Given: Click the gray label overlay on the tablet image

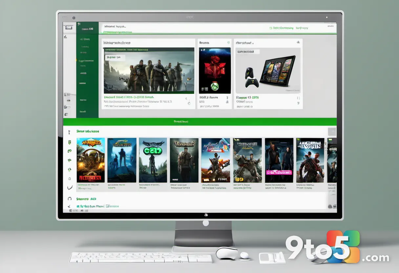Looking at the screenshot, I should 248,52.
